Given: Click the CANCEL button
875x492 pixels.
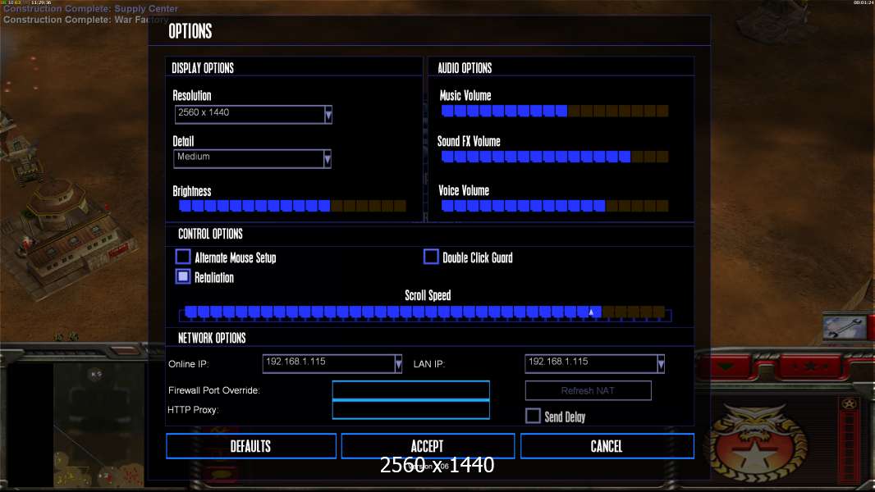Looking at the screenshot, I should [607, 446].
